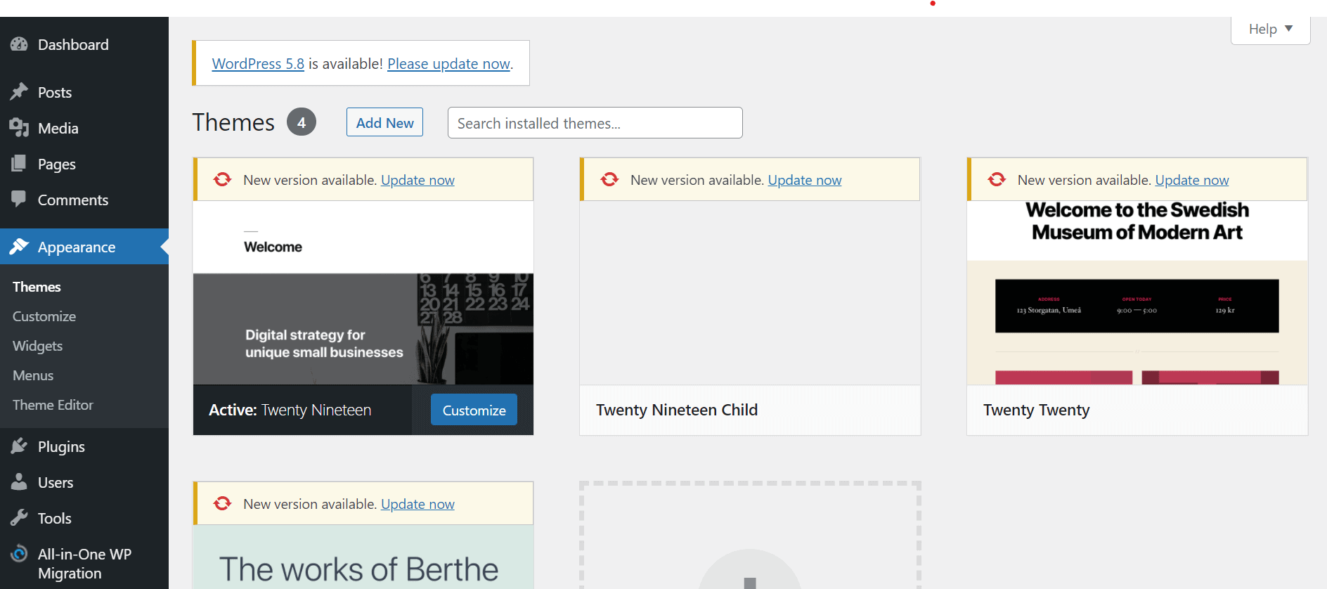
Task: Open the Users menu
Action: click(x=84, y=482)
